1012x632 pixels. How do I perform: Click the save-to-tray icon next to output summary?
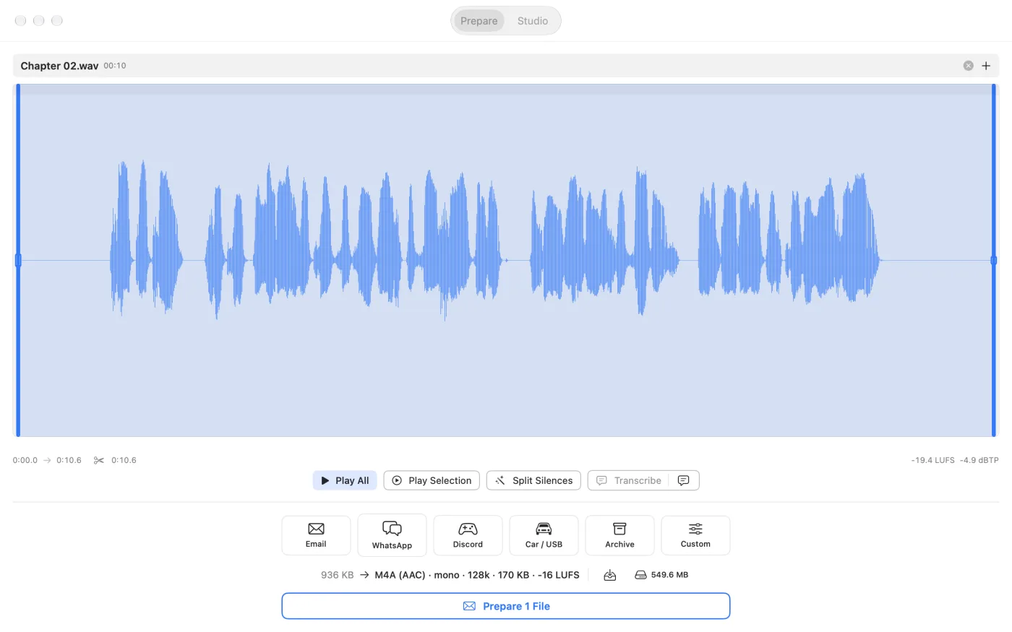tap(610, 575)
